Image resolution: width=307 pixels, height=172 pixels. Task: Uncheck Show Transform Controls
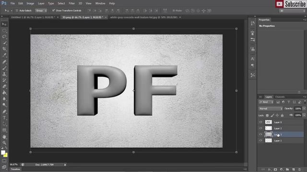coord(53,11)
